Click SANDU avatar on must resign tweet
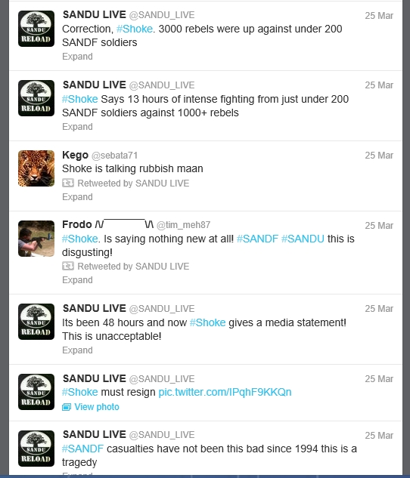410x478 pixels. point(36,392)
